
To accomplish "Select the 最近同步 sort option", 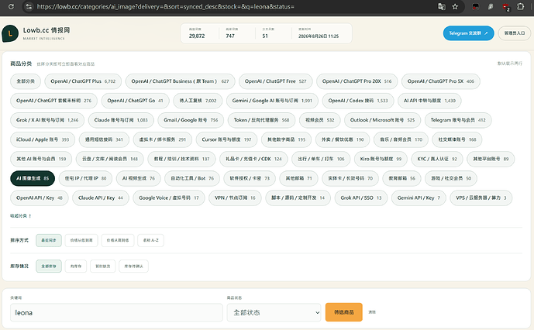I will [49, 240].
